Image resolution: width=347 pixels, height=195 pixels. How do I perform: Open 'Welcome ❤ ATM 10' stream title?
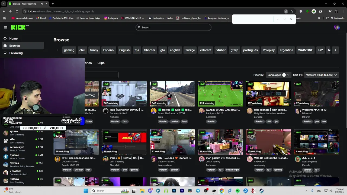[314, 110]
